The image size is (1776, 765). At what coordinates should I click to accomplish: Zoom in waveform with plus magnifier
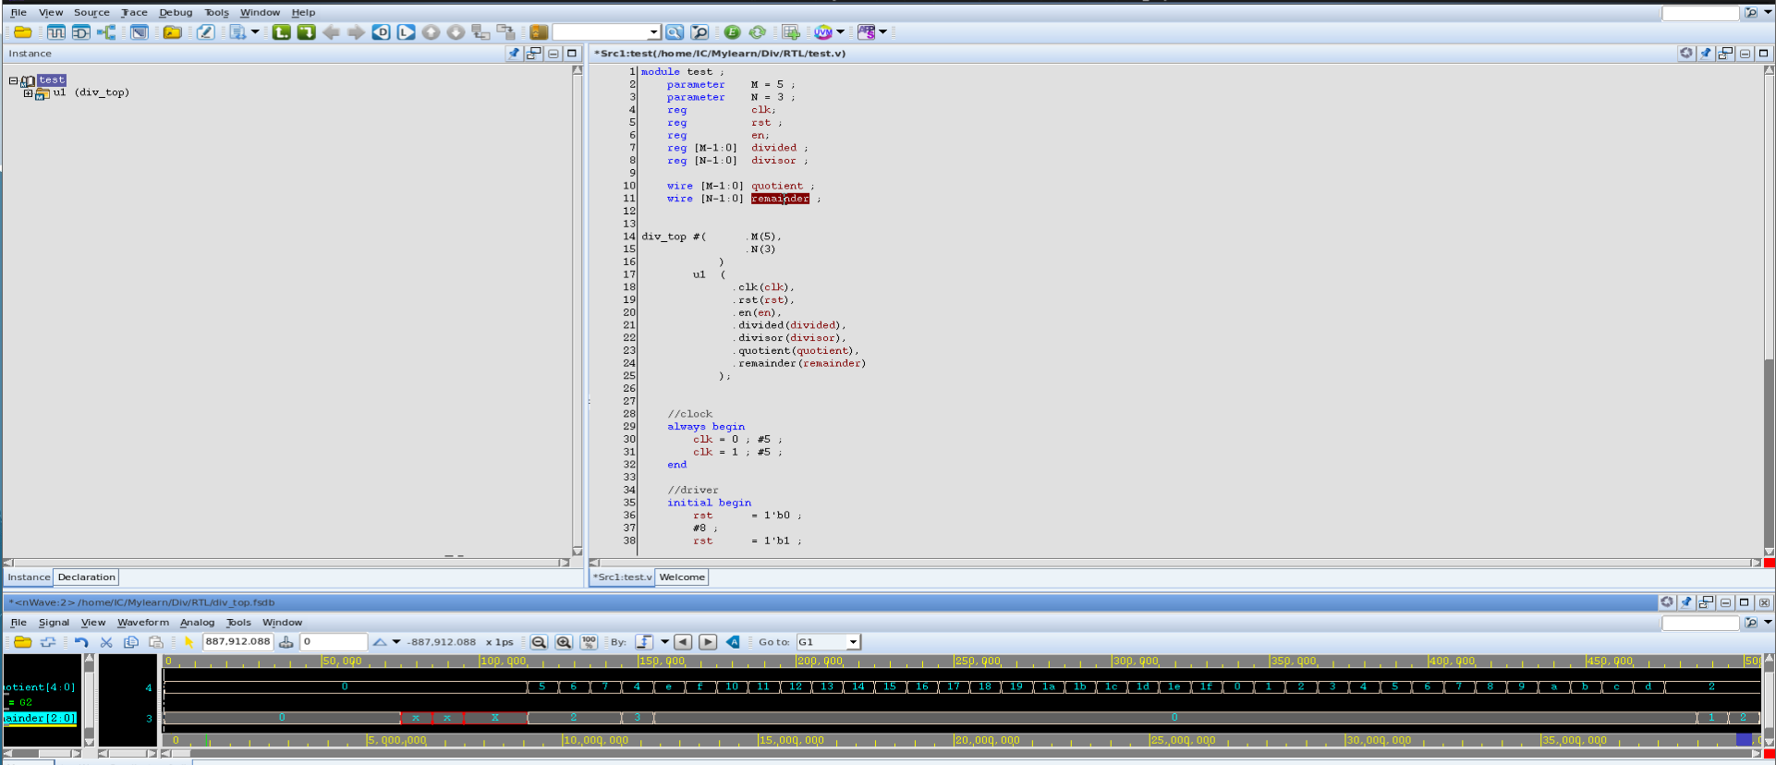click(x=564, y=642)
